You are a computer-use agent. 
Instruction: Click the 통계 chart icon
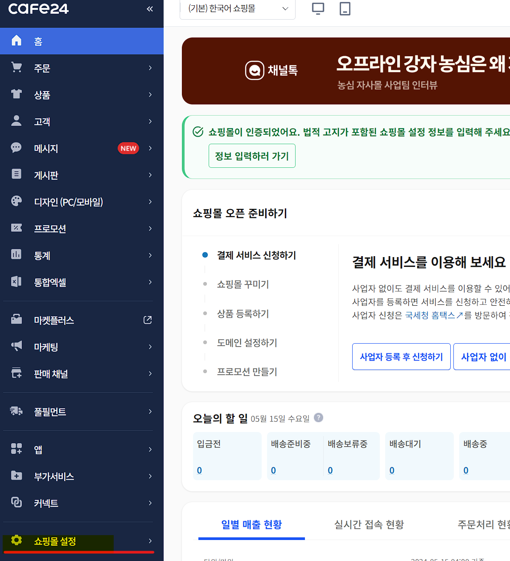click(16, 255)
